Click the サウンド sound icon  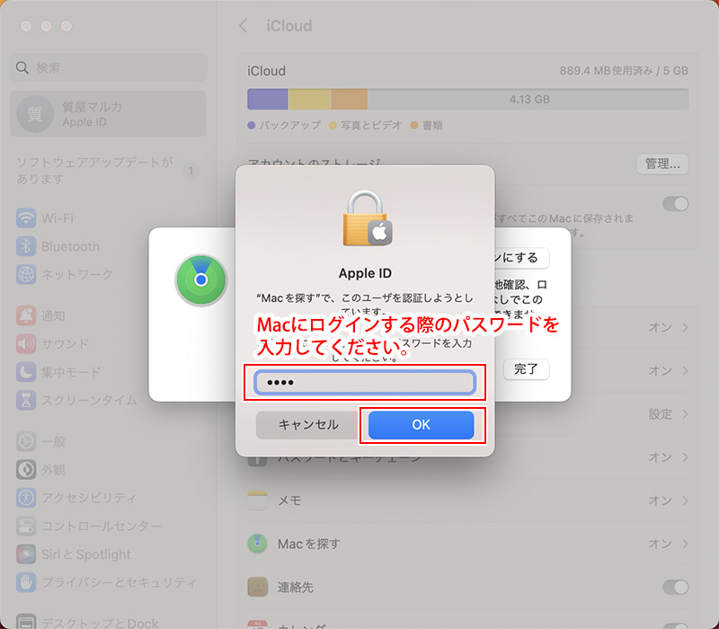pyautogui.click(x=26, y=343)
